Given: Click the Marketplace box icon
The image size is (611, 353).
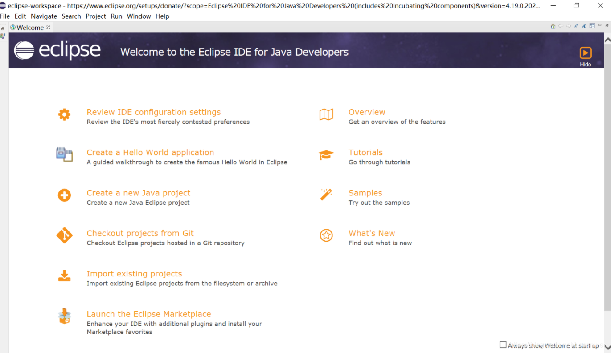Looking at the screenshot, I should point(65,316).
